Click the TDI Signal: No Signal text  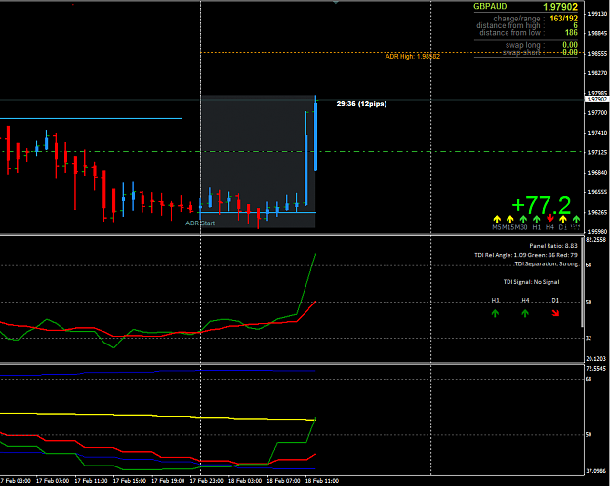[x=531, y=282]
